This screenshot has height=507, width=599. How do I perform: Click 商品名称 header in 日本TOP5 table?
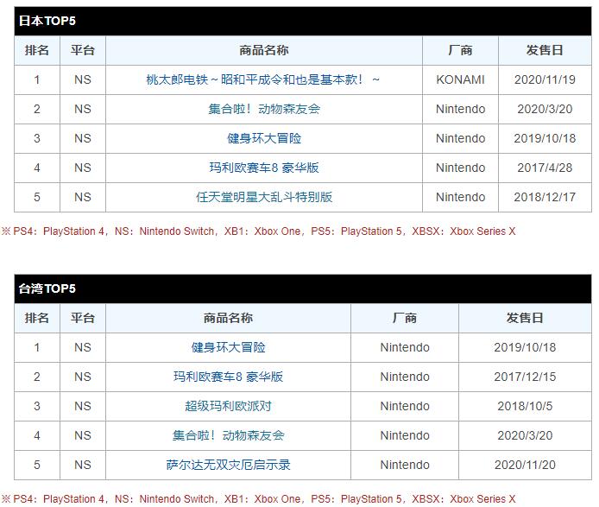[x=264, y=50]
